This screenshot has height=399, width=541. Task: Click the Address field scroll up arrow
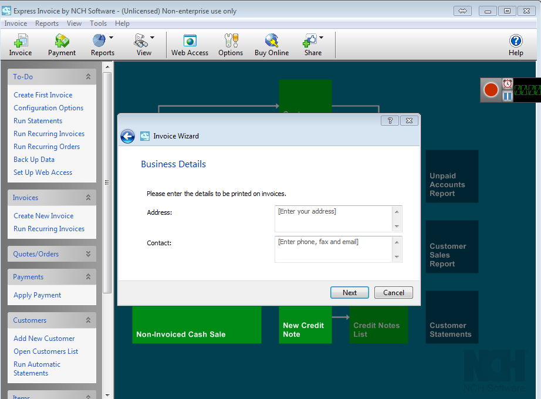tap(397, 212)
